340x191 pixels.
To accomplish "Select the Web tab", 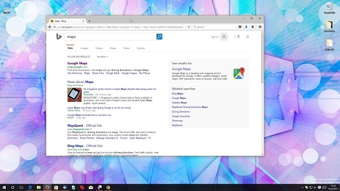I will pyautogui.click(x=70, y=48).
